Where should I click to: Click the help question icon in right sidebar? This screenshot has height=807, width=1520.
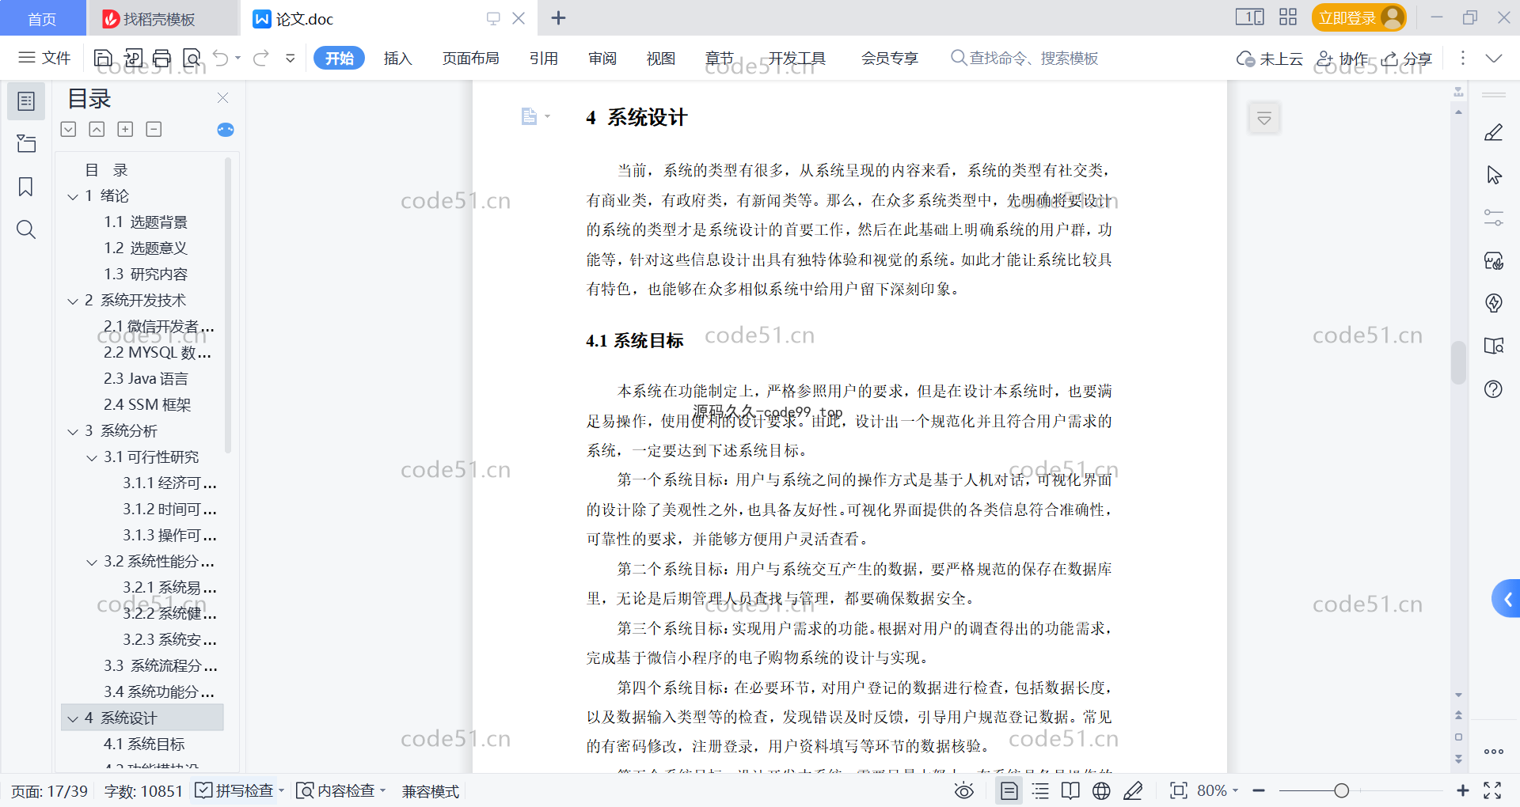click(x=1493, y=388)
